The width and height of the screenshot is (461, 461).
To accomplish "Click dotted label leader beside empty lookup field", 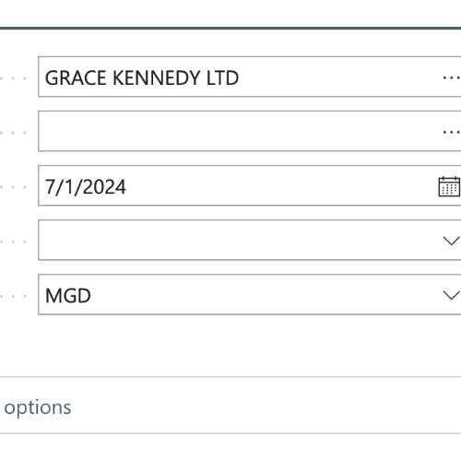I will pyautogui.click(x=13, y=133).
